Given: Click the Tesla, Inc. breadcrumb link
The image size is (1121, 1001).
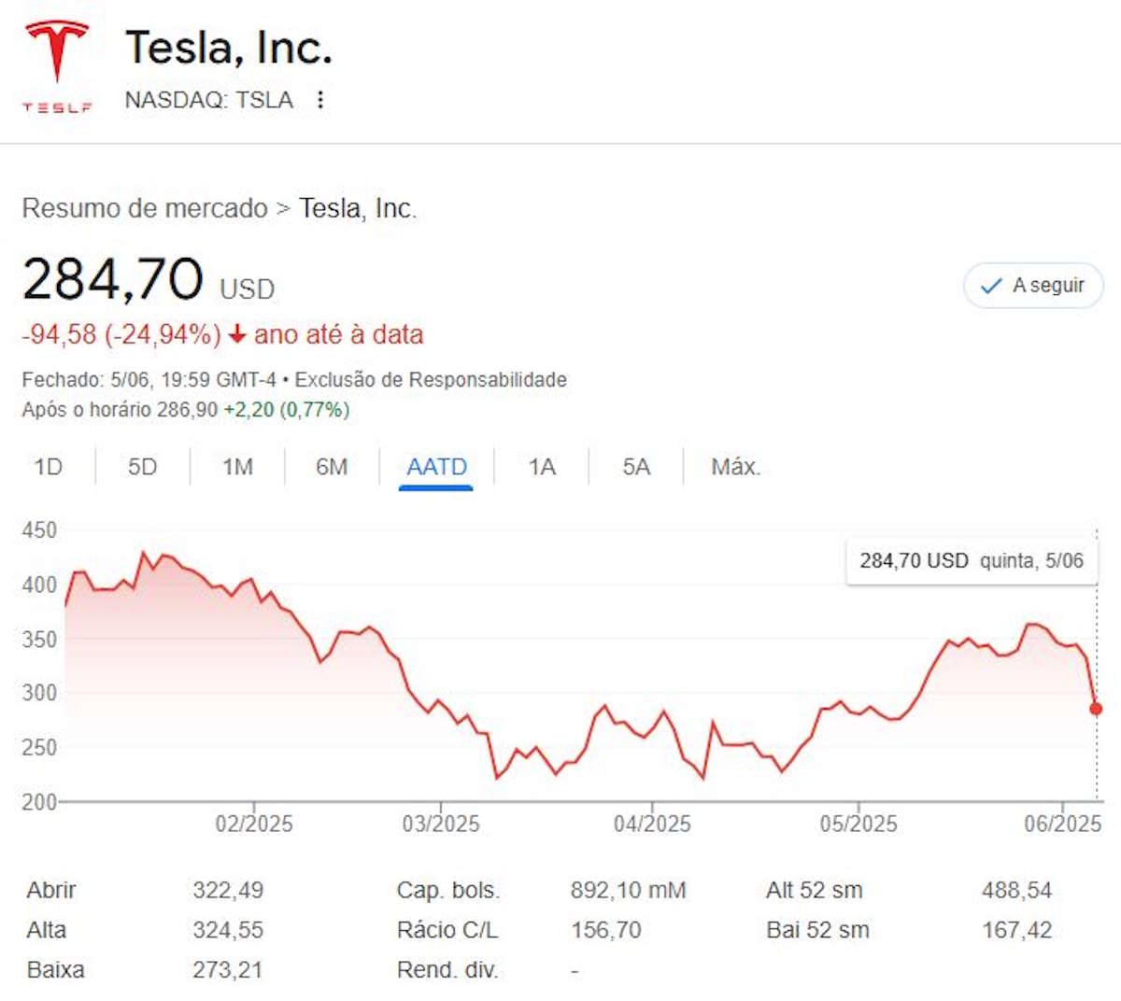Looking at the screenshot, I should (x=357, y=208).
